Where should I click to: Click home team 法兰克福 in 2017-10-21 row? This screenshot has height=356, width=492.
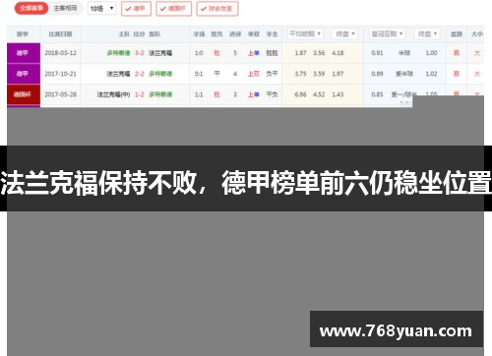(x=118, y=74)
